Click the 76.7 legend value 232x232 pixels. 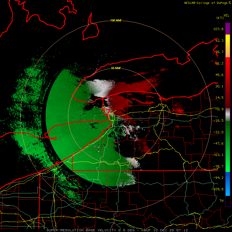[x=219, y=52]
